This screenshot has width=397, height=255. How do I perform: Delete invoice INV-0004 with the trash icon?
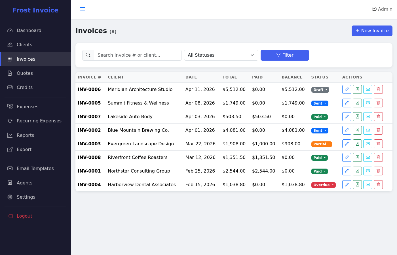(x=378, y=184)
